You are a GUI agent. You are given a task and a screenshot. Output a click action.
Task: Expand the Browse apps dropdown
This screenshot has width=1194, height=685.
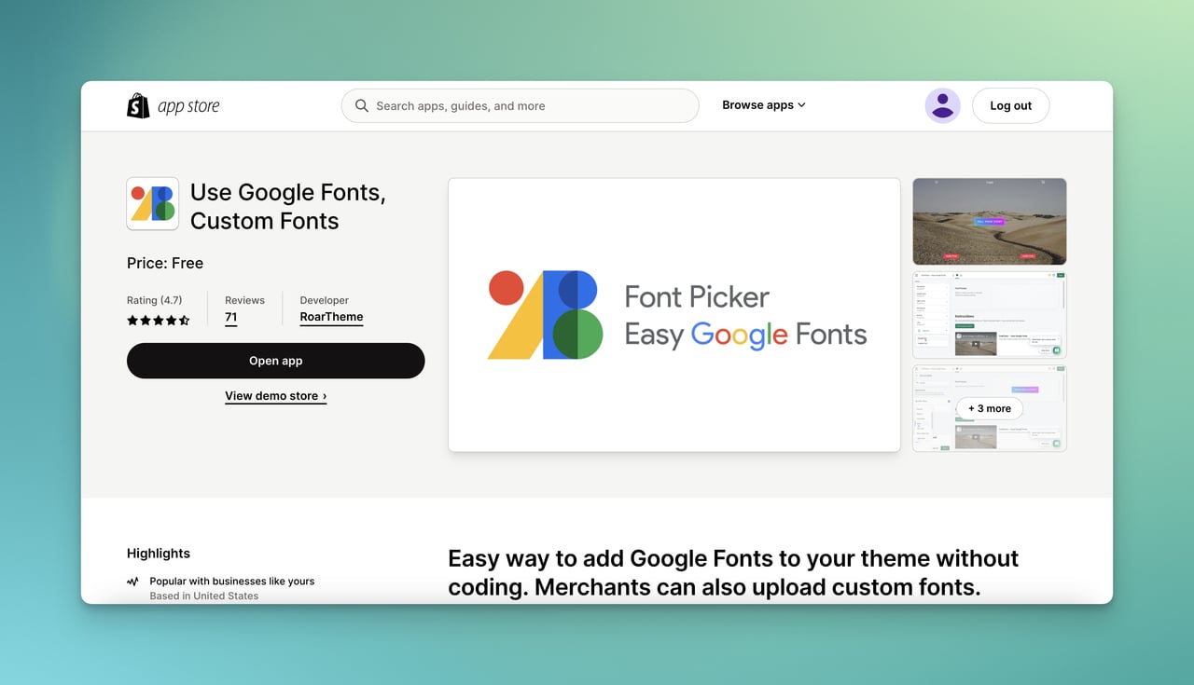coord(763,105)
